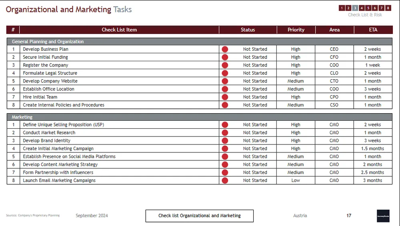Select Form Partnership with Influencers item

58,172
